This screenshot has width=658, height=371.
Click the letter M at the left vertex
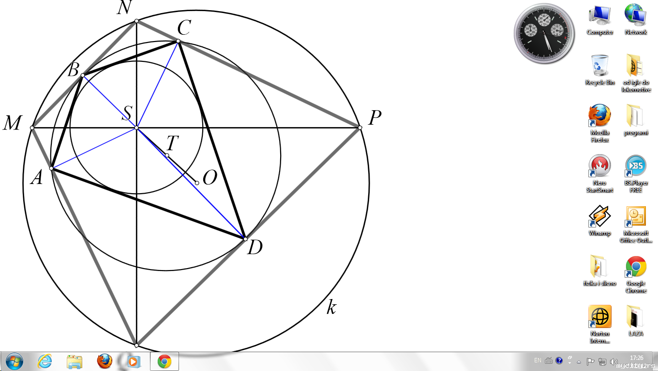13,123
